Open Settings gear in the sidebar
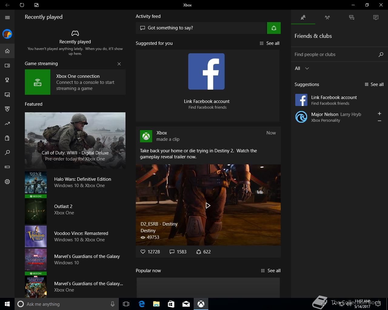 pyautogui.click(x=7, y=182)
